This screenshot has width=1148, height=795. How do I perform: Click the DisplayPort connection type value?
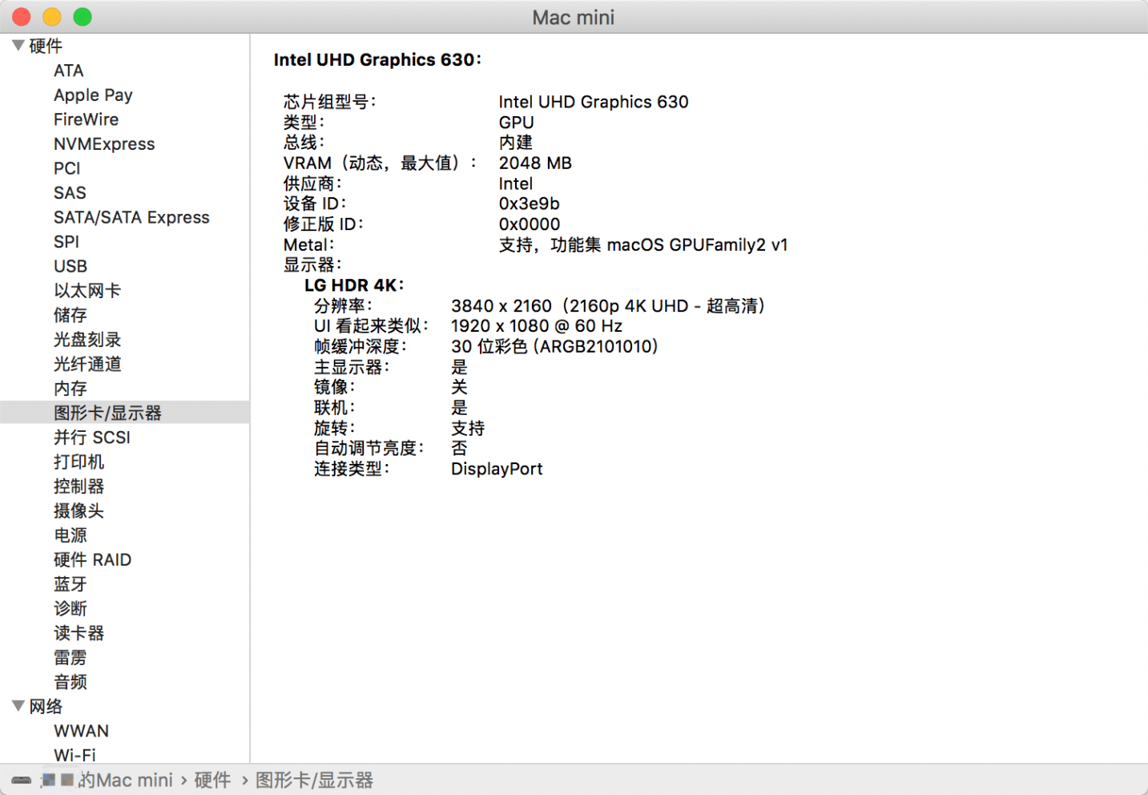[497, 469]
